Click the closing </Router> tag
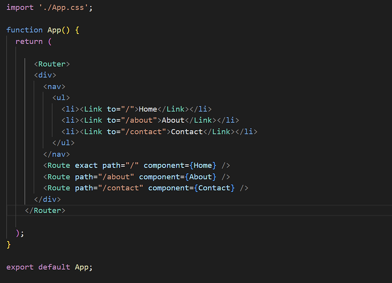This screenshot has width=392, height=283. coord(45,211)
